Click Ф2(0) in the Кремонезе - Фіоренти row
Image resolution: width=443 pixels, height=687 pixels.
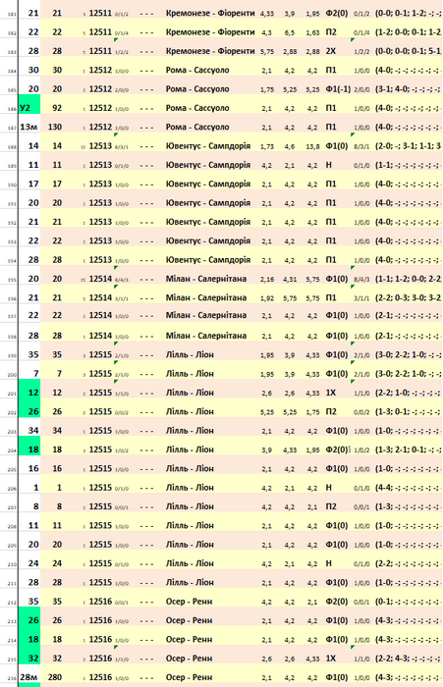[336, 13]
